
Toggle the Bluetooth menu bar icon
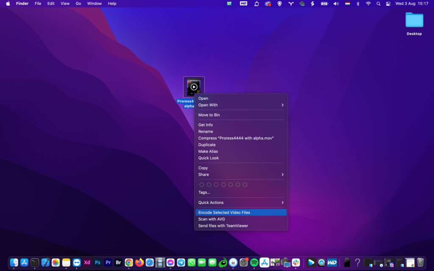click(358, 3)
